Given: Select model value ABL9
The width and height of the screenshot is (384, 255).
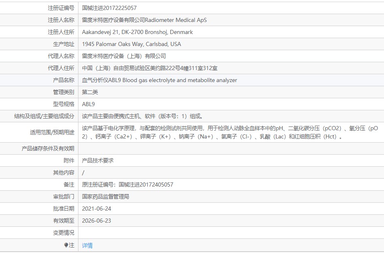Looking at the screenshot, I should tap(88, 104).
